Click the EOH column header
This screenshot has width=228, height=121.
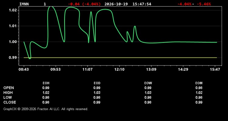46,83
